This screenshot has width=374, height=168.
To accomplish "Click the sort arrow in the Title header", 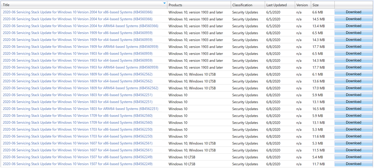I will tap(165, 3).
